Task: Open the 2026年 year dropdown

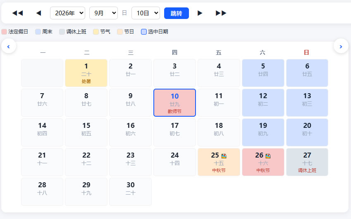Action: pos(68,13)
